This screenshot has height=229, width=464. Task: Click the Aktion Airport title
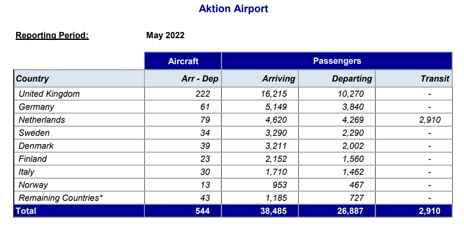click(x=233, y=9)
